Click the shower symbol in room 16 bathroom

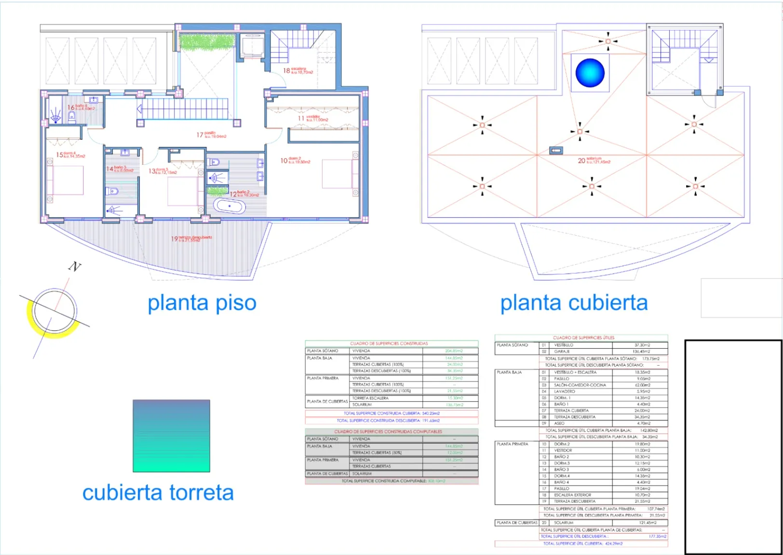(x=56, y=116)
